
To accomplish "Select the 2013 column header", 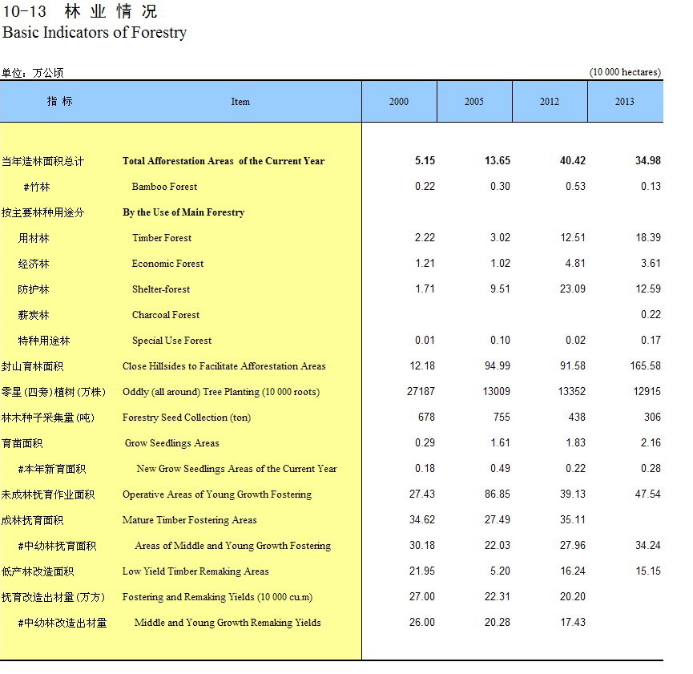I will (624, 102).
